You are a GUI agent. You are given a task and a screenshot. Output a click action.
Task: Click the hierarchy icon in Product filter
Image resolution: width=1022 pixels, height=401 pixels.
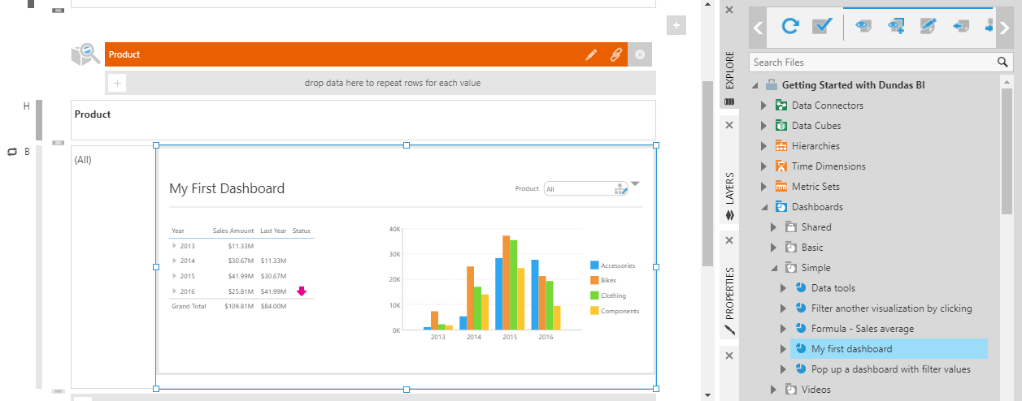620,189
